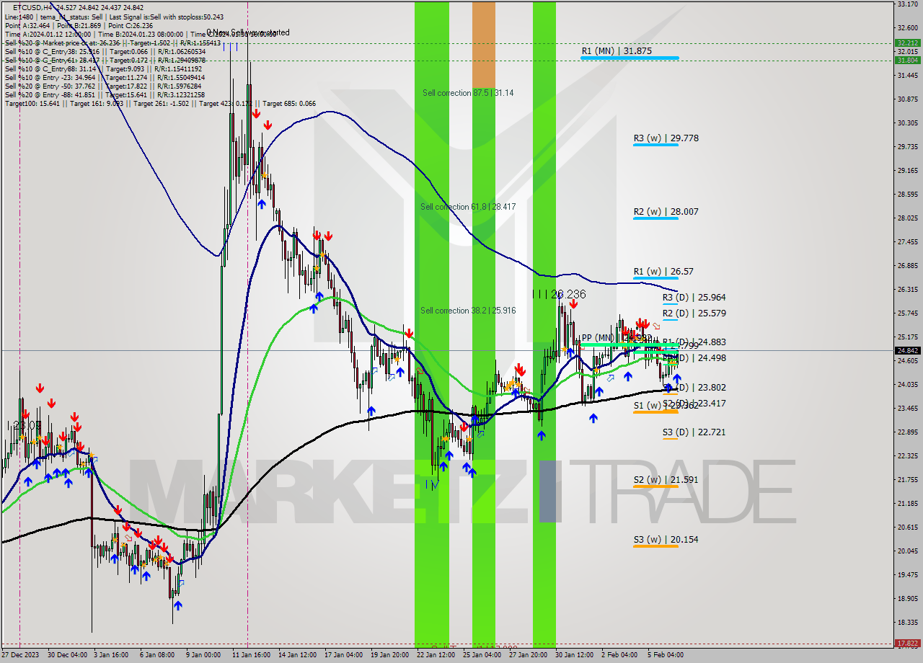Click the '17 Jan 04:00' time label
The image size is (923, 663).
pyautogui.click(x=343, y=655)
